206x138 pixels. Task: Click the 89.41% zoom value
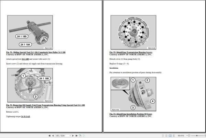pyautogui.click(x=181, y=136)
